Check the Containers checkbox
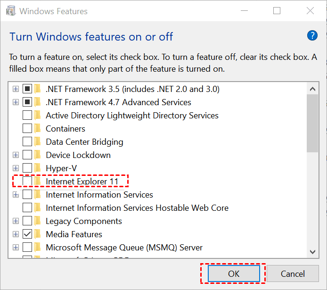The image size is (327, 290). 27,129
